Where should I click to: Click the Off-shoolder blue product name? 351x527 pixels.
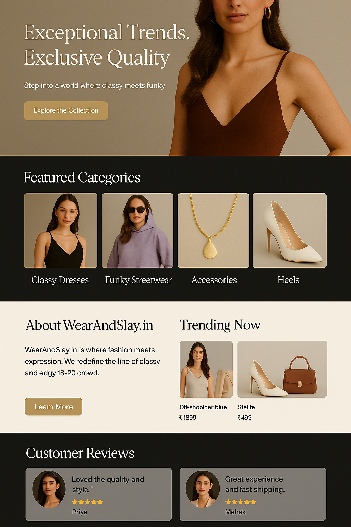click(x=203, y=407)
